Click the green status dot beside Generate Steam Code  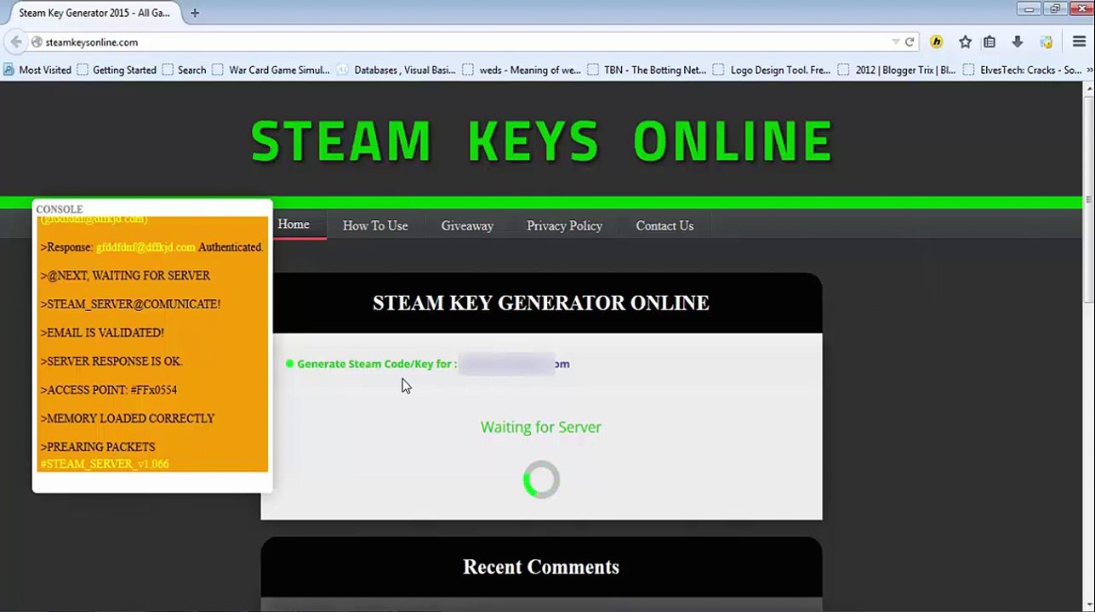pyautogui.click(x=289, y=364)
